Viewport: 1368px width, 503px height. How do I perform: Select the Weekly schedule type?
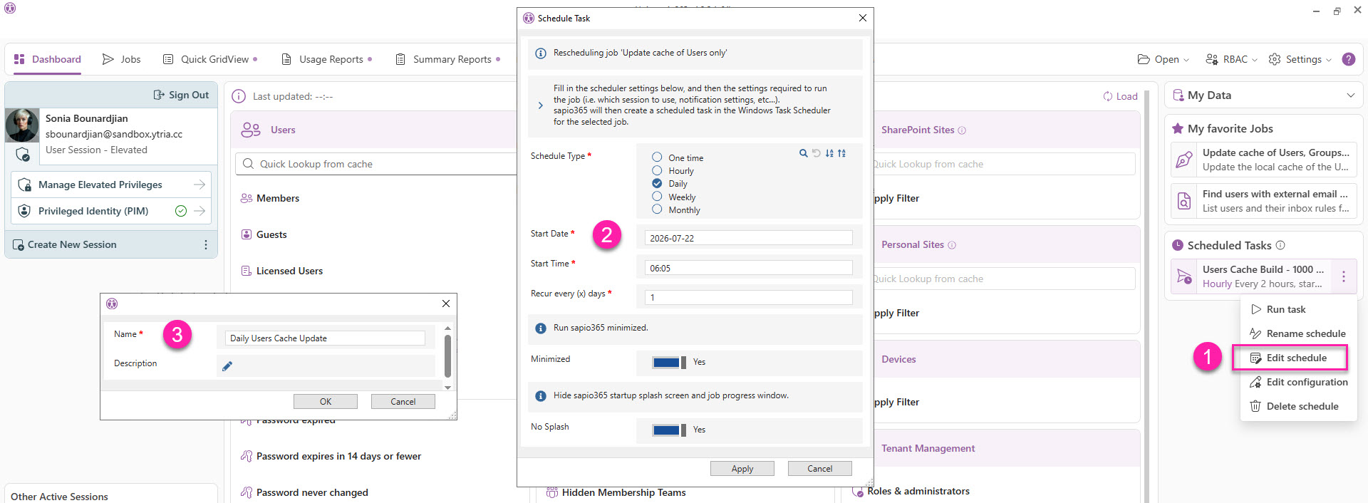[x=657, y=197]
